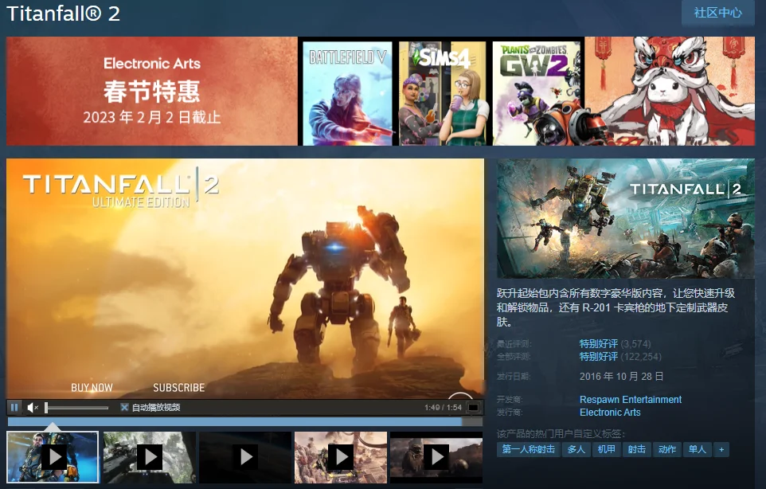
Task: Open the Electronic Arts publisher link
Action: coord(610,412)
